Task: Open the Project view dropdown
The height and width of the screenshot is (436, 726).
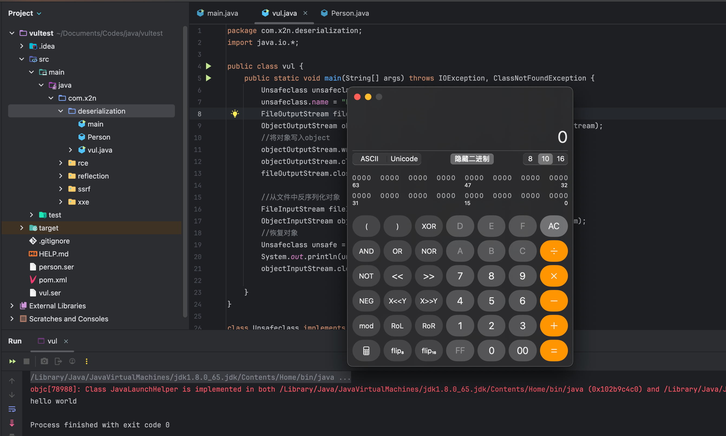Action: pos(24,13)
